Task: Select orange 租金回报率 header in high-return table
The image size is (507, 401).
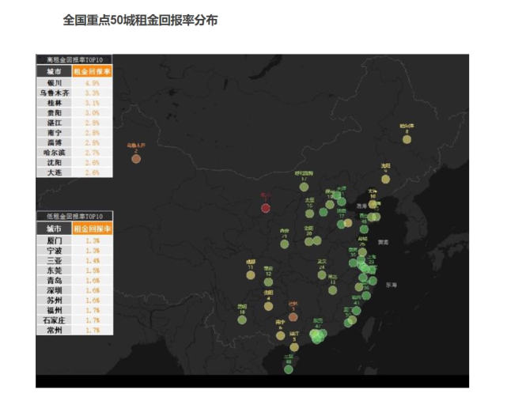Action: (x=93, y=71)
